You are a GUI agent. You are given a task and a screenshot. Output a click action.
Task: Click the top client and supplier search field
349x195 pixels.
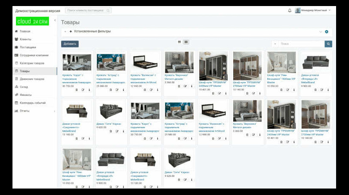[88, 10]
